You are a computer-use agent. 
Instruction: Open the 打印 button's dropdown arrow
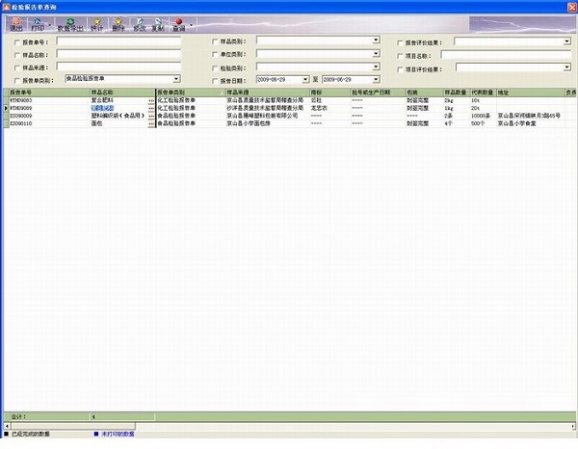click(x=50, y=25)
